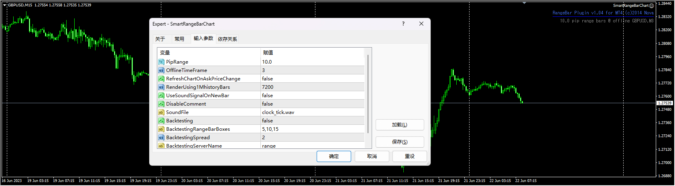Click the RefreshChartOnAskPriceChange boolean icon
This screenshot has width=675, height=186.
(161, 79)
